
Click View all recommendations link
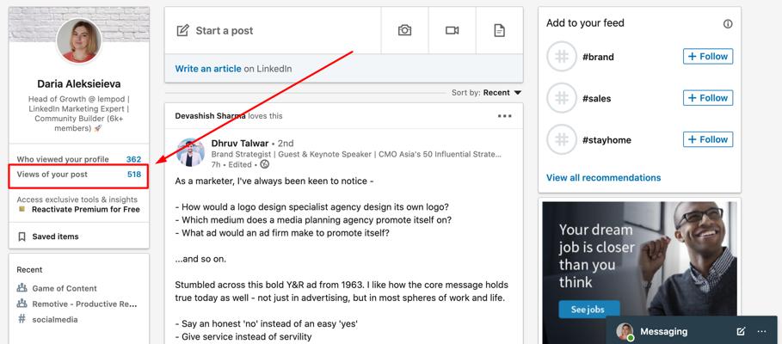(603, 178)
